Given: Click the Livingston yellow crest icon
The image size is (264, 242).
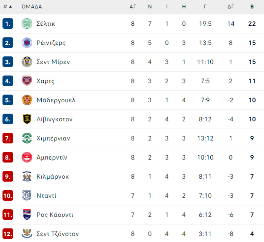Looking at the screenshot, I should pos(27,119).
